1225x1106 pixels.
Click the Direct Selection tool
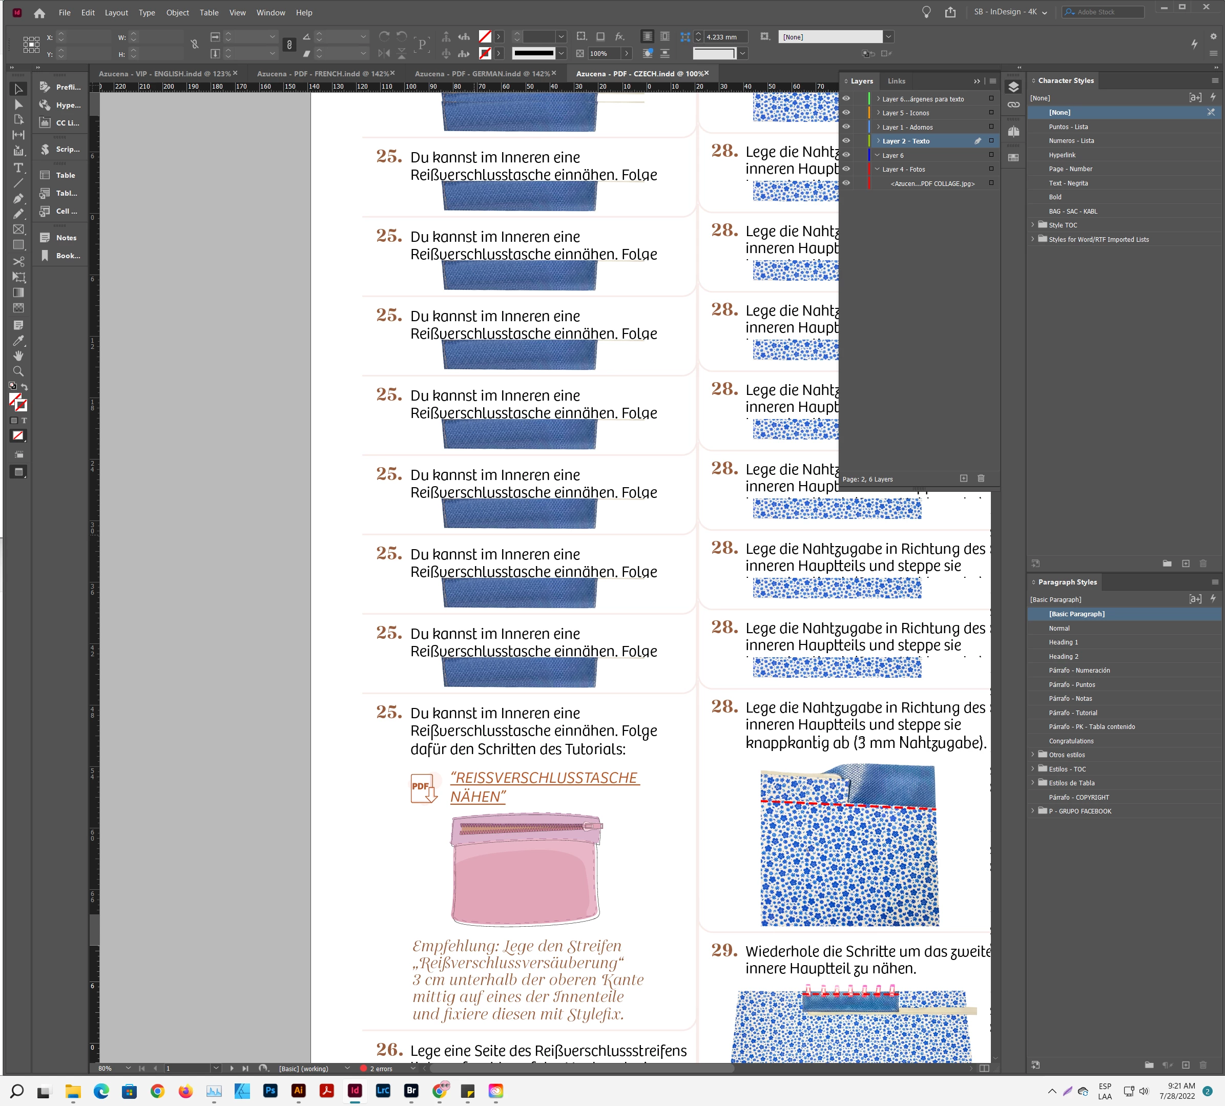click(x=18, y=105)
